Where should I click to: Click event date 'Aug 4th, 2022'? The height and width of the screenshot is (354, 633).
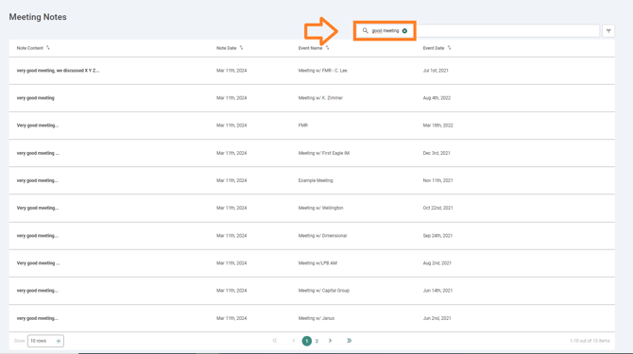pyautogui.click(x=436, y=98)
